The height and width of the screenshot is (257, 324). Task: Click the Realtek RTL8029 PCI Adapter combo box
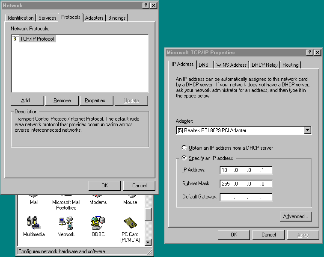coord(244,130)
